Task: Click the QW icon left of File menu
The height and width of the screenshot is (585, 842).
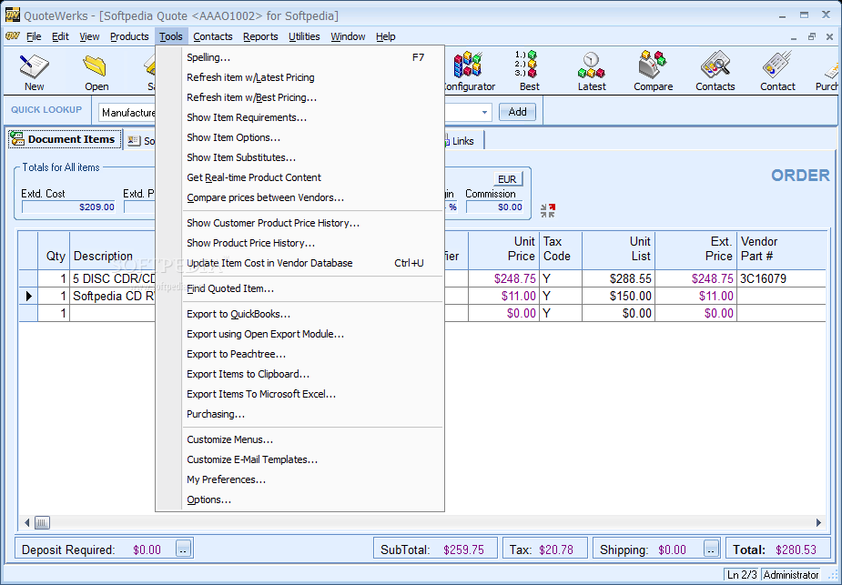Action: (x=13, y=36)
